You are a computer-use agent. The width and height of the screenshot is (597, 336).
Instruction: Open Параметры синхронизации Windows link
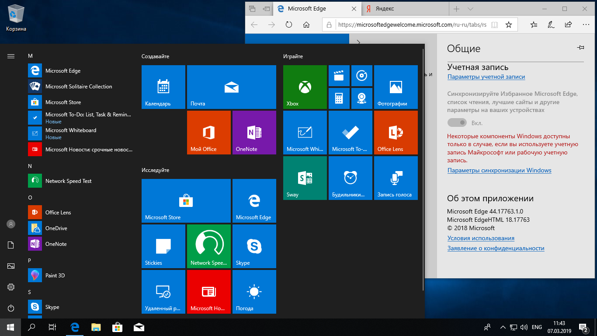click(499, 171)
